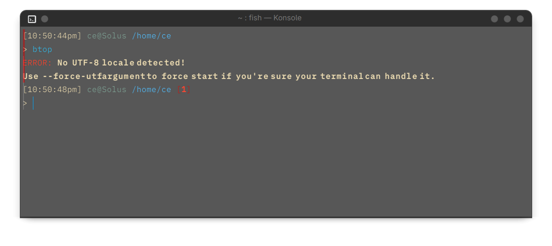552x246 pixels.
Task: Close the Konsole window
Action: click(x=520, y=19)
